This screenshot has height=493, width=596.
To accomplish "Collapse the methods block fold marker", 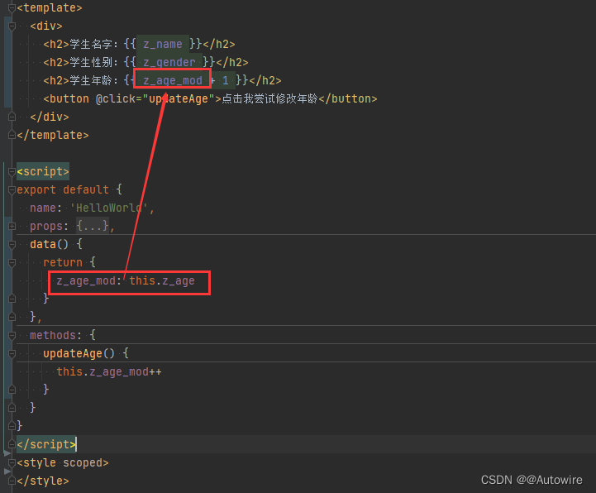I will (12, 336).
